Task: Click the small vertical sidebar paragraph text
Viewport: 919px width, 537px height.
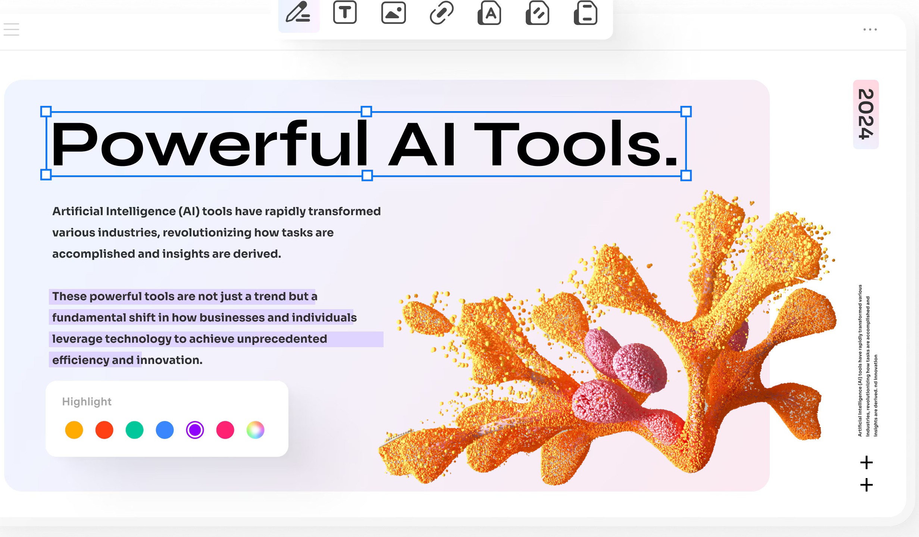Action: [x=868, y=361]
